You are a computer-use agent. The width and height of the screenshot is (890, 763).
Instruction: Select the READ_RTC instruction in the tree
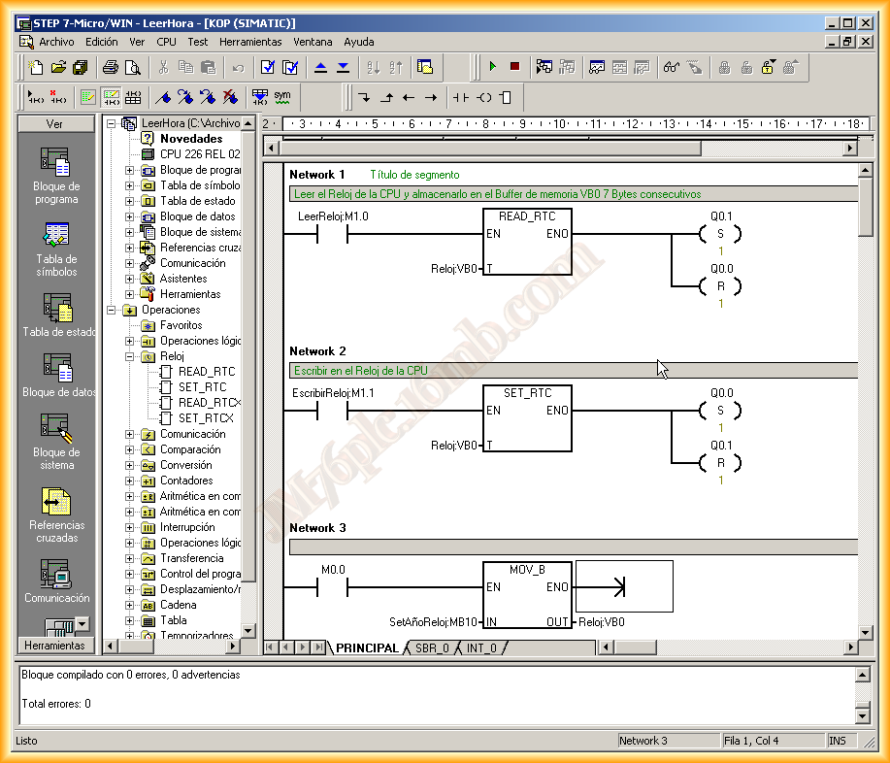[206, 372]
